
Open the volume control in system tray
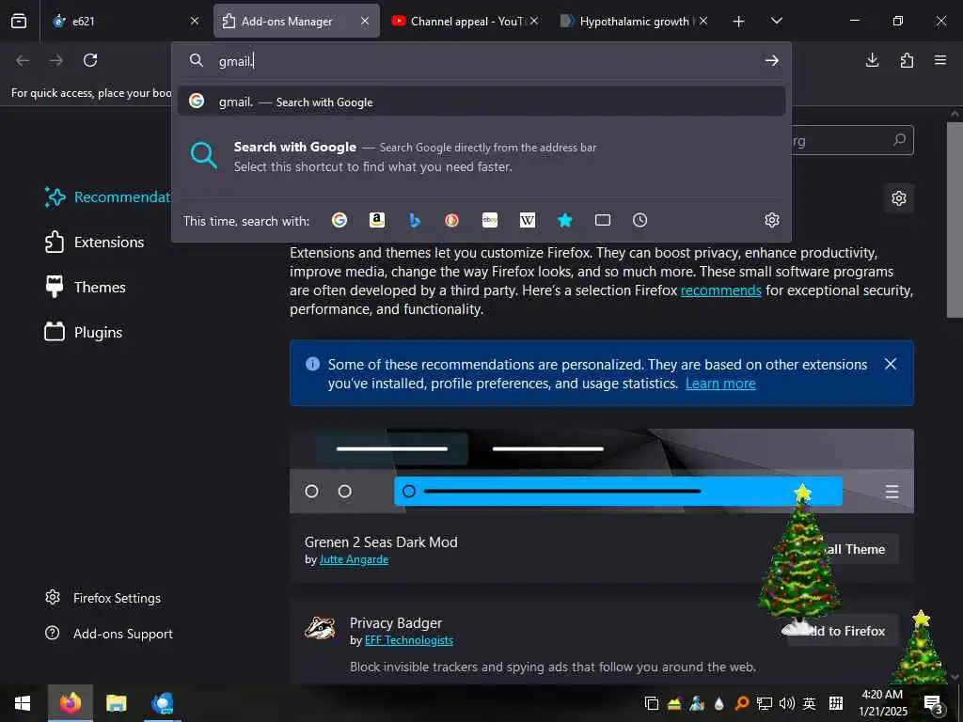[787, 703]
